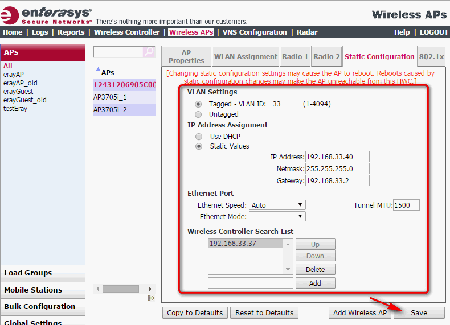Select the Tagged VLAN radio button

198,104
